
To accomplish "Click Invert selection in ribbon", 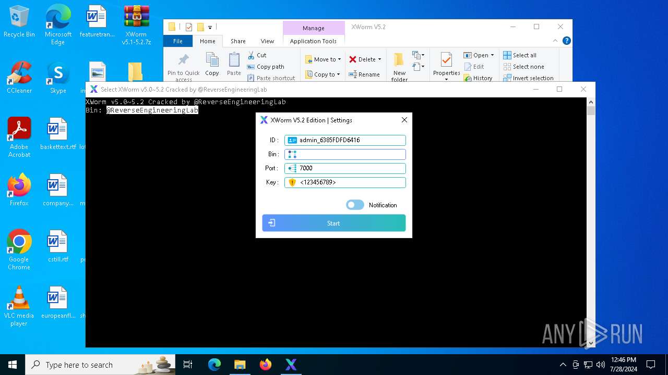I will (x=528, y=78).
